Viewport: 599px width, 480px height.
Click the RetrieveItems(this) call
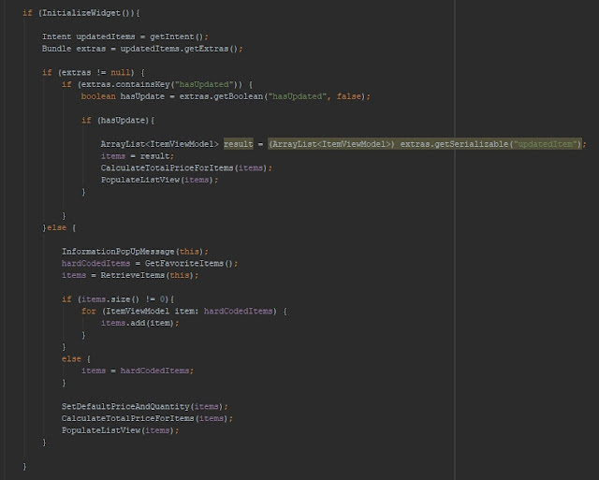pos(147,275)
